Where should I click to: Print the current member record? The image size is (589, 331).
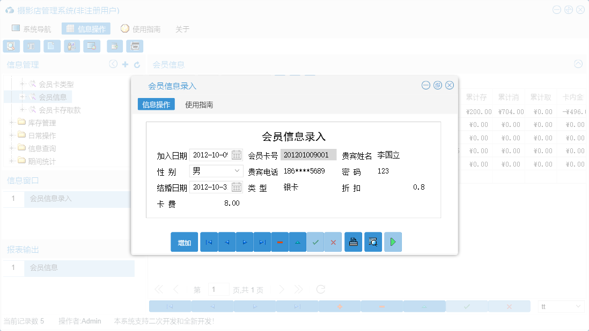point(353,242)
